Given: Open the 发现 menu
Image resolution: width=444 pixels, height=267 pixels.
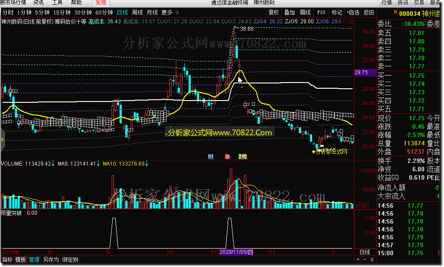Looking at the screenshot, I should (x=101, y=3).
